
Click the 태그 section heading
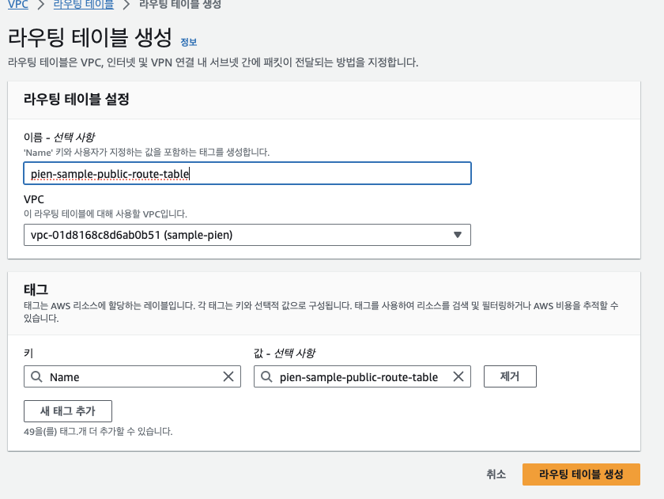(36, 289)
